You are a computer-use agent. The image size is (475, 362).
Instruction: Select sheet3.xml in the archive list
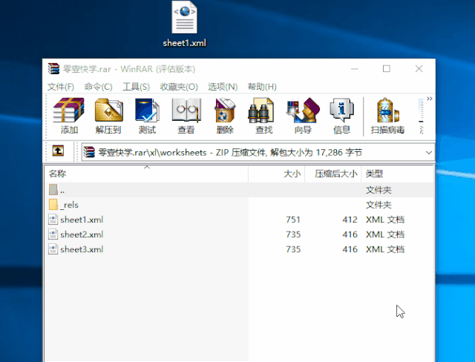click(239, 249)
